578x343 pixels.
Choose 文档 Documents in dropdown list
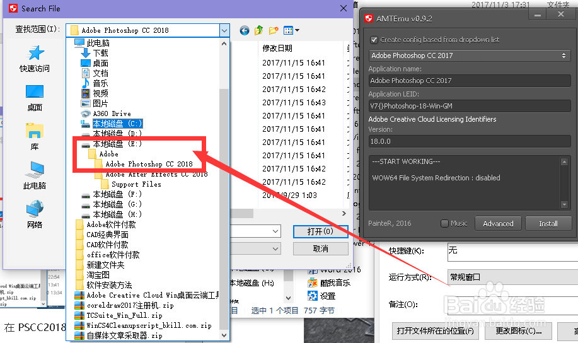click(x=95, y=73)
